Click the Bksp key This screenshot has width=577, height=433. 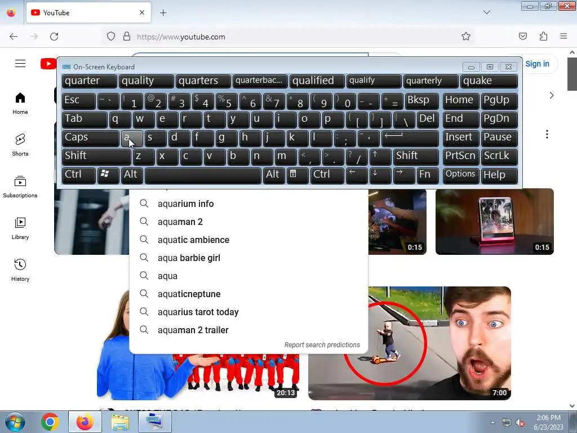point(421,101)
